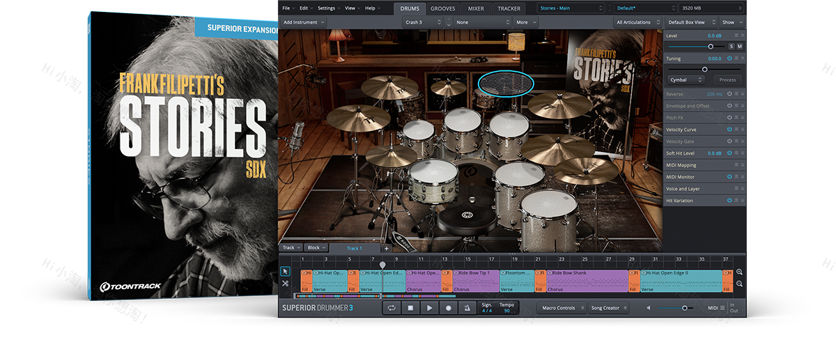Open Add Instrument dropdown
Screen dimensions: 836x340
tap(304, 22)
